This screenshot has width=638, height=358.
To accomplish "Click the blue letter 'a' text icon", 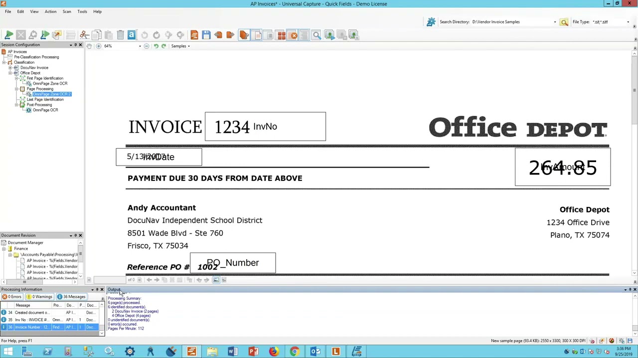I will coord(132,35).
